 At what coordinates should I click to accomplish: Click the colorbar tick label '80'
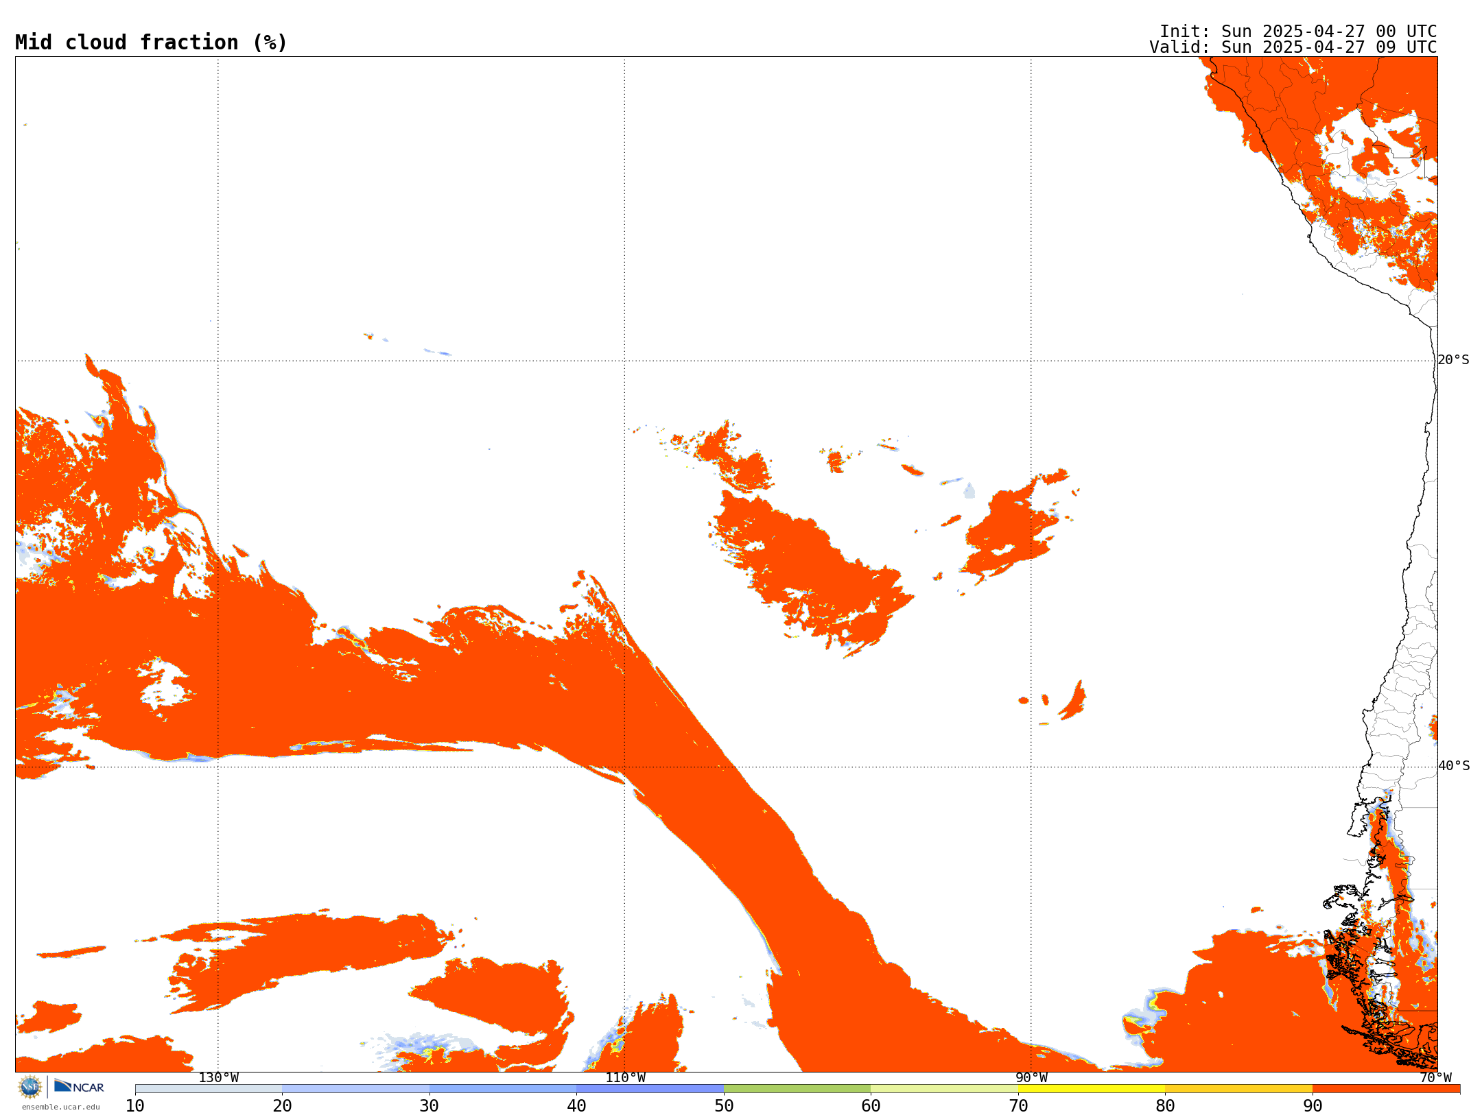(1165, 1106)
